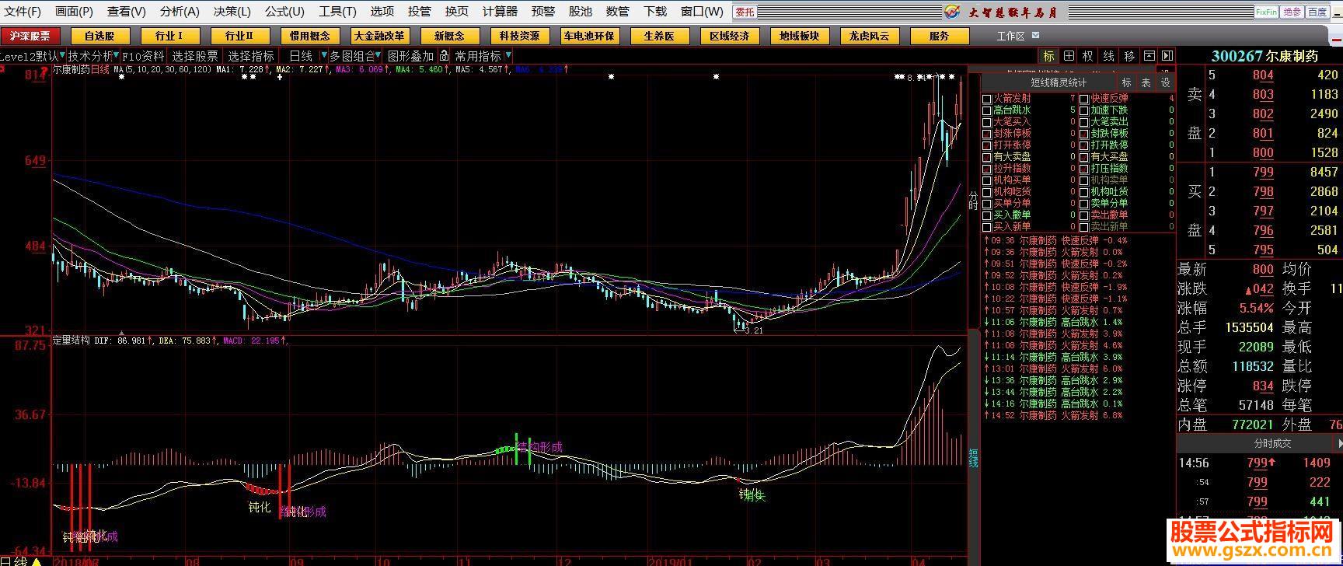The height and width of the screenshot is (566, 1343).
Task: Click the 服务 button
Action: pos(939,36)
